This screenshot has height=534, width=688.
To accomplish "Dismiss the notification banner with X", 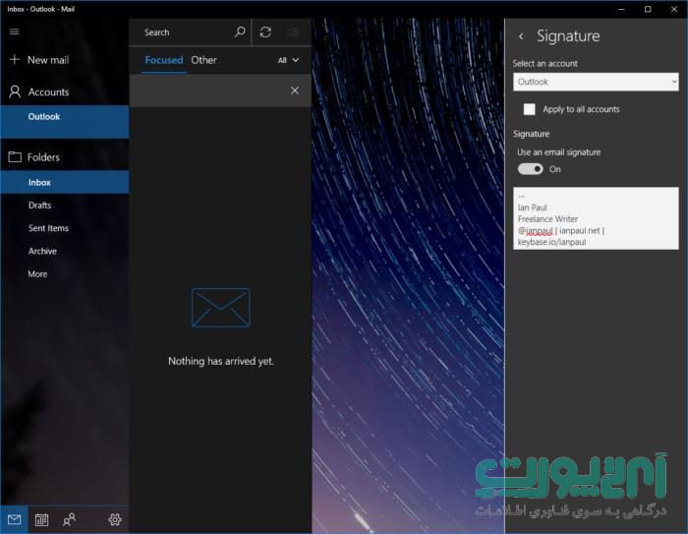I will click(295, 90).
